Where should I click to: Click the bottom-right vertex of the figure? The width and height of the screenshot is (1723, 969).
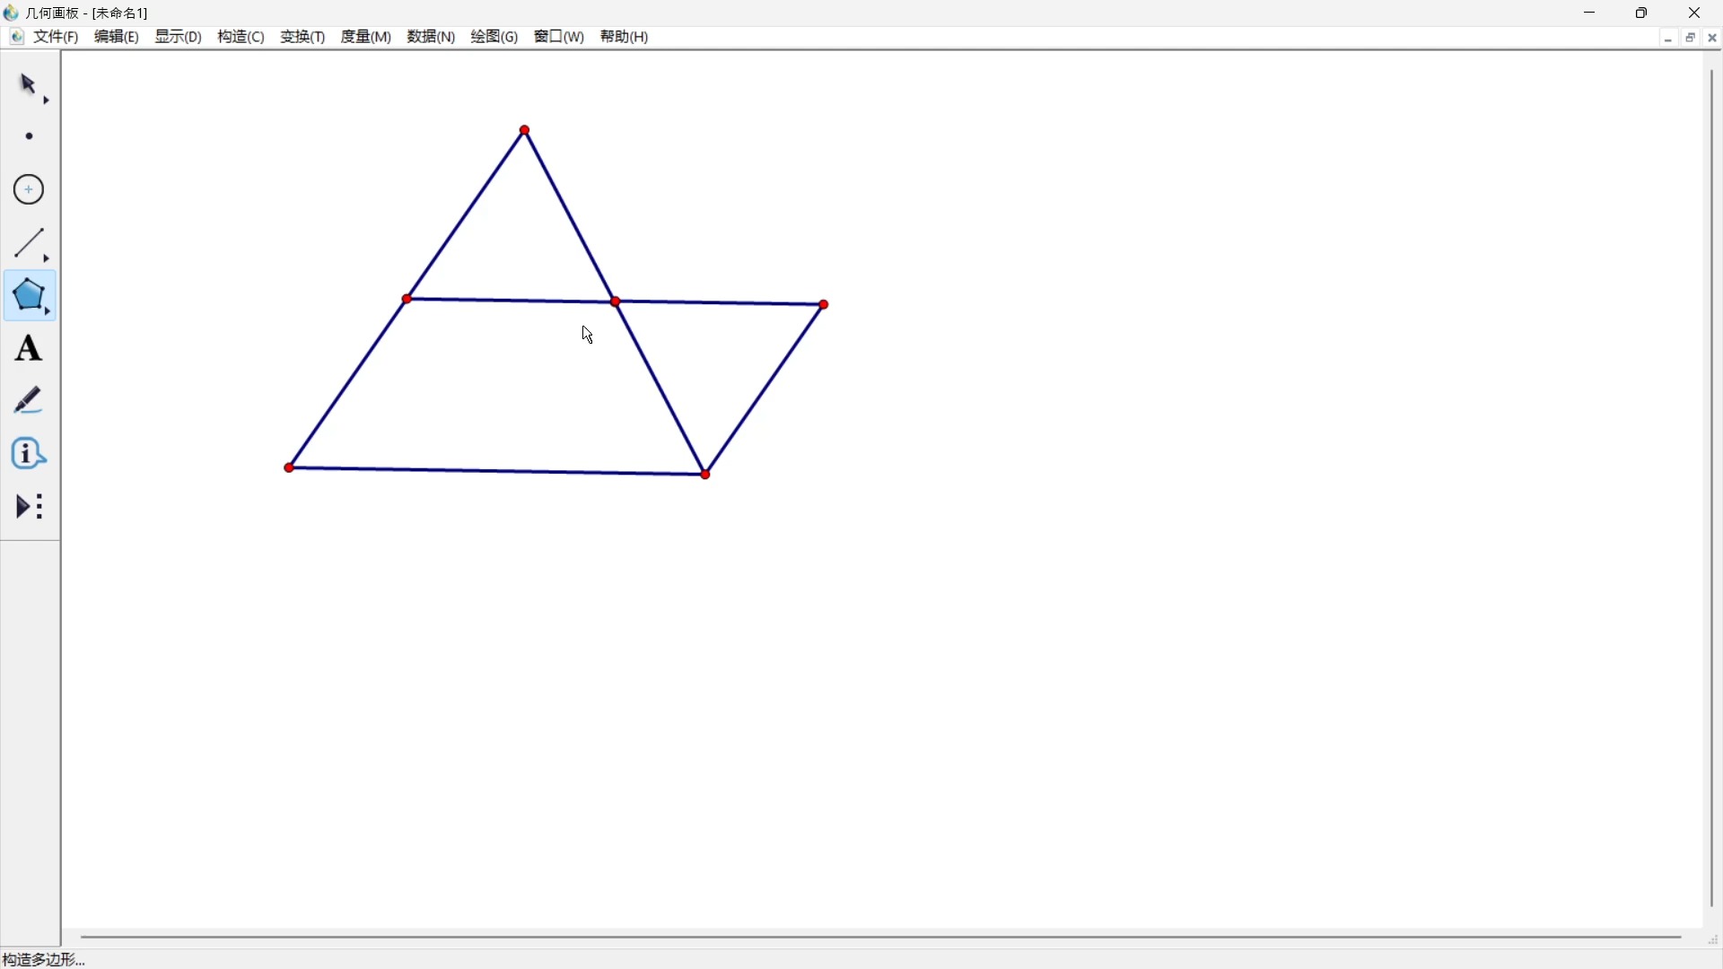[707, 476]
